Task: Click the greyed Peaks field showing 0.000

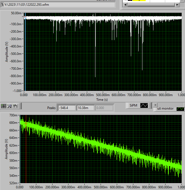Action: click(104, 108)
